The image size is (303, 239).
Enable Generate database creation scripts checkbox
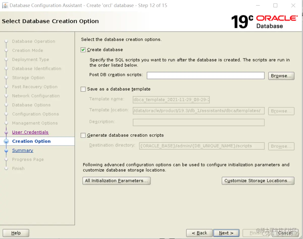click(83, 135)
